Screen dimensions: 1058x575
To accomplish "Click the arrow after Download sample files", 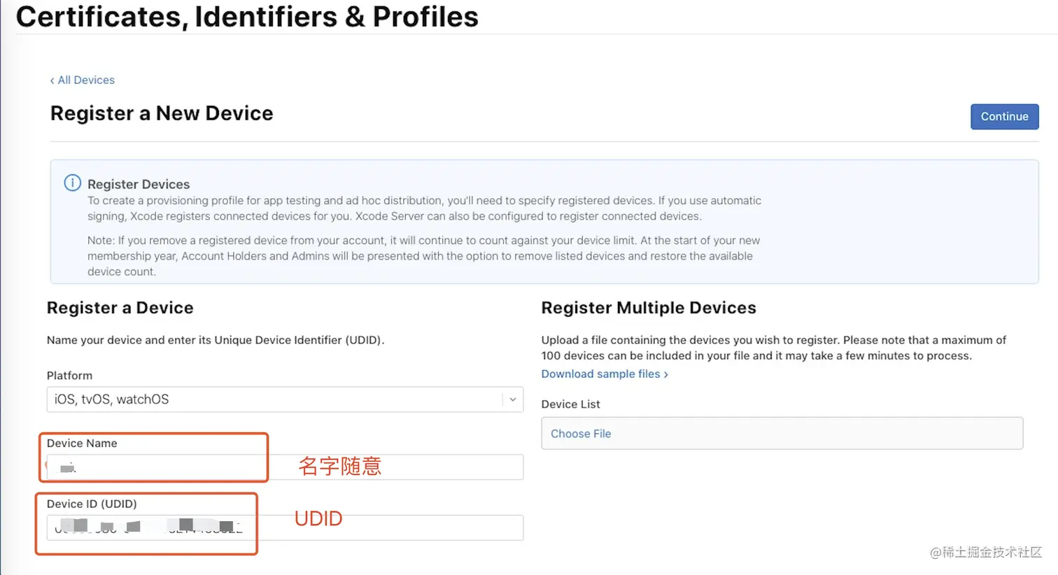I will coord(666,375).
